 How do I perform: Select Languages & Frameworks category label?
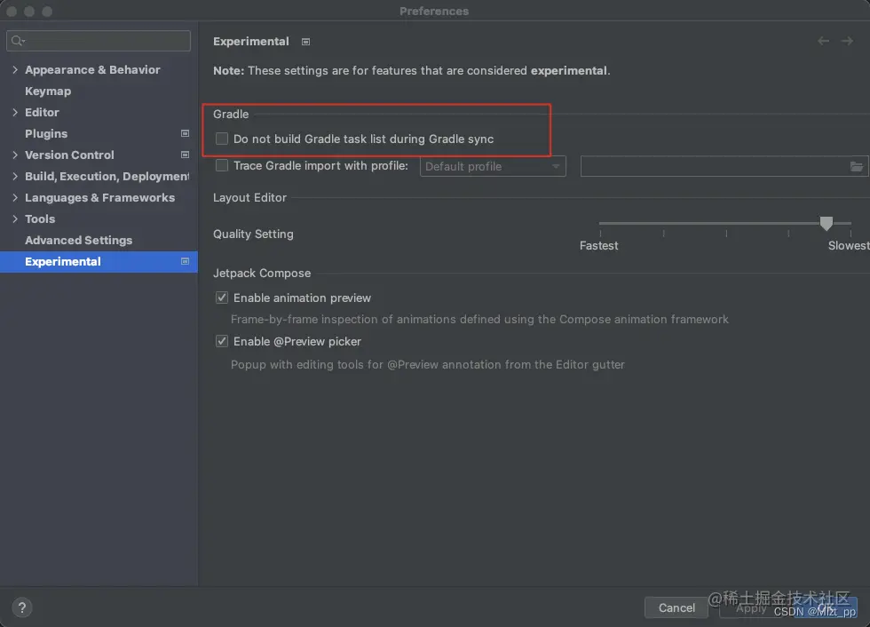(x=99, y=197)
